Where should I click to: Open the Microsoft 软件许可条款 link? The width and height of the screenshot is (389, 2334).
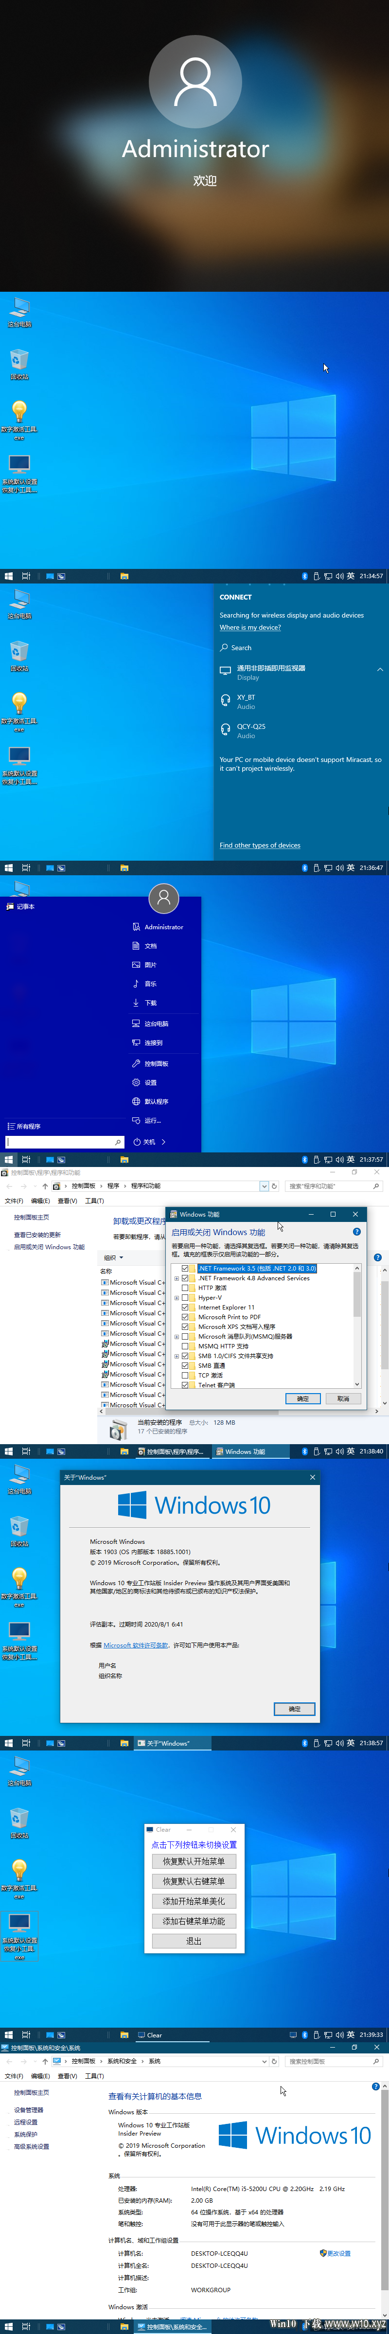[x=136, y=1645]
